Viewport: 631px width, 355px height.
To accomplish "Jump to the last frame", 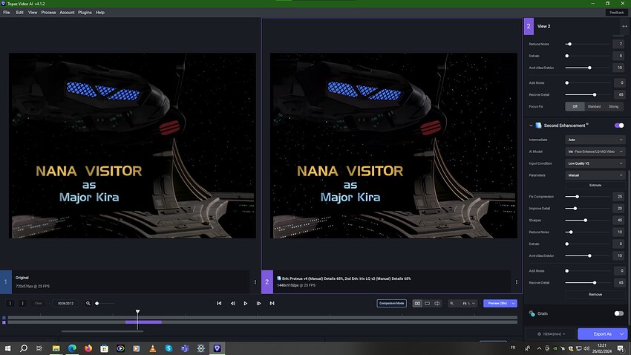I will tap(272, 303).
